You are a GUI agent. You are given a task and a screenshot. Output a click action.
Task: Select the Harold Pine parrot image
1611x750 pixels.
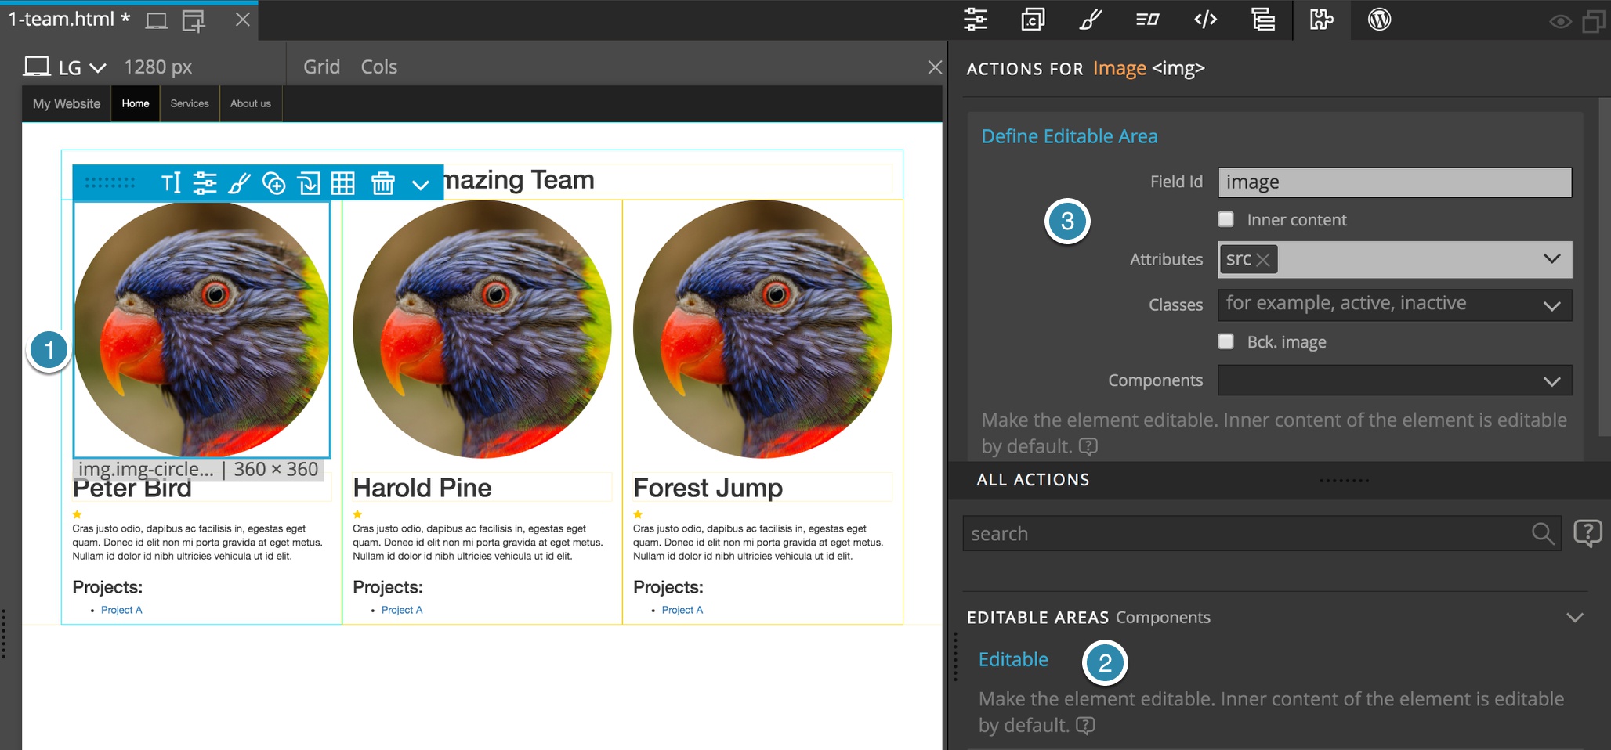click(x=482, y=329)
